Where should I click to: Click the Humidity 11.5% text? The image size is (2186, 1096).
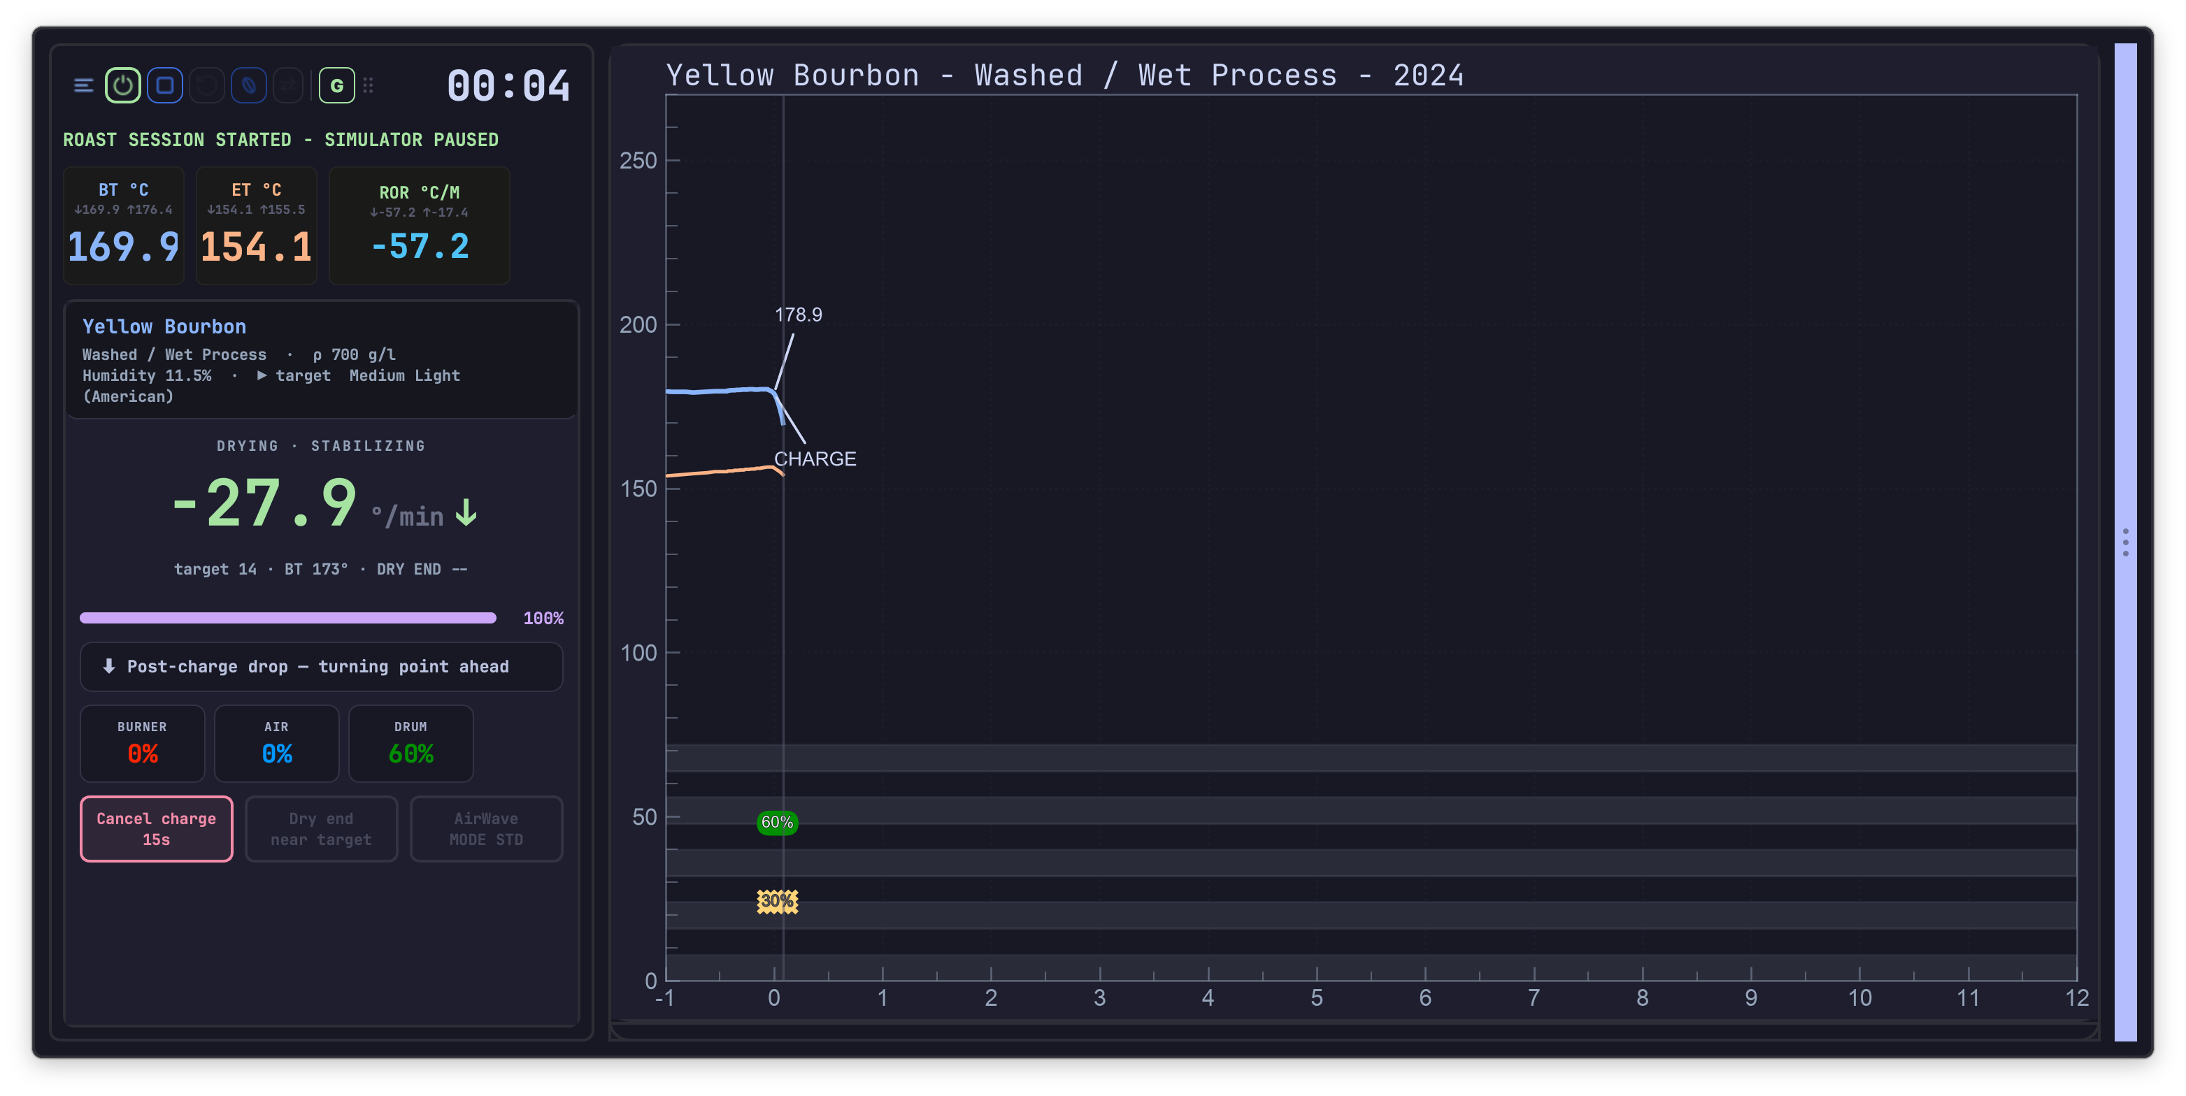(147, 376)
